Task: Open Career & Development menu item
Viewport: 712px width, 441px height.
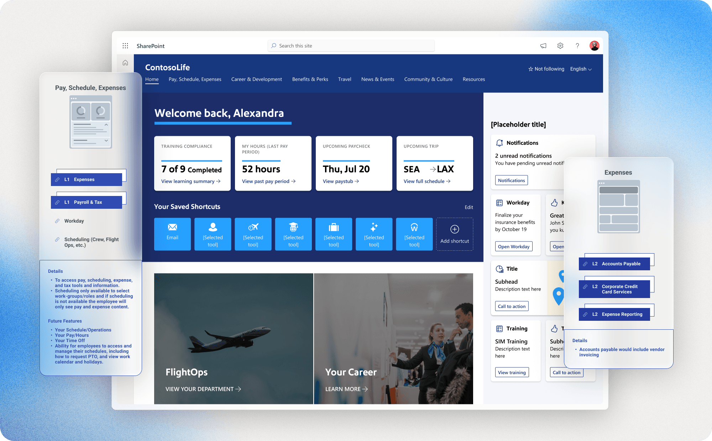Action: [x=256, y=79]
